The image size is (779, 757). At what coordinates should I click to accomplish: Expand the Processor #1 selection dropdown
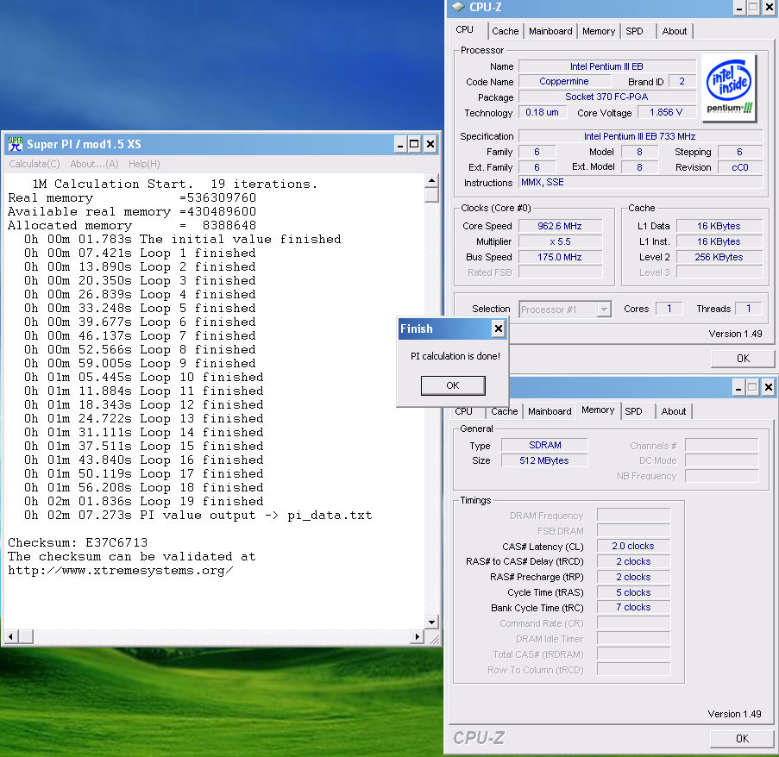(604, 310)
